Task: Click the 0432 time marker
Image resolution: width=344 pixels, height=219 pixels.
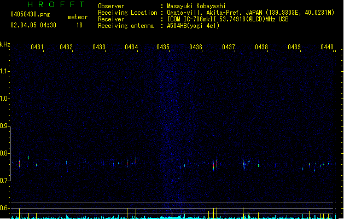Action: (66, 47)
